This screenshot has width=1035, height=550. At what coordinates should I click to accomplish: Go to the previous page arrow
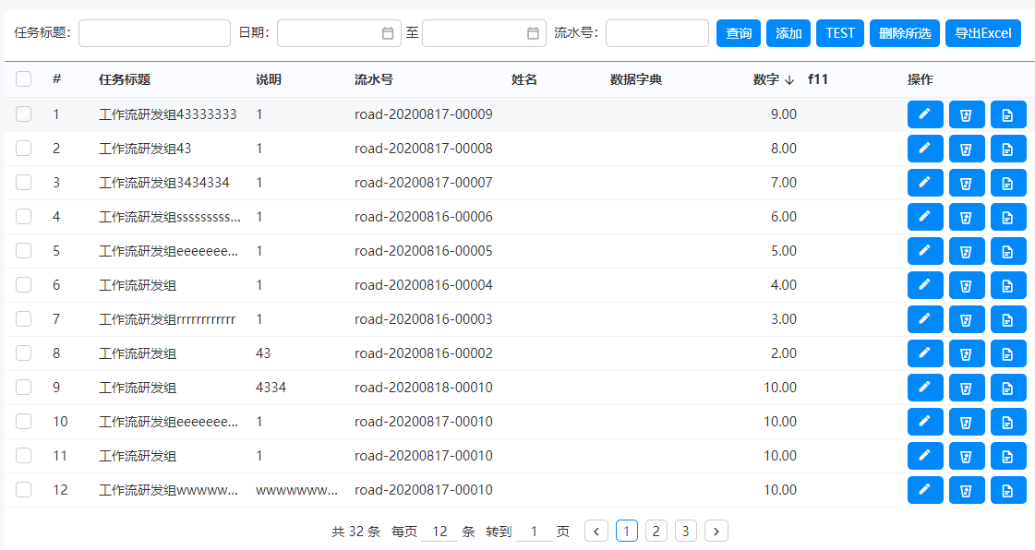point(596,531)
